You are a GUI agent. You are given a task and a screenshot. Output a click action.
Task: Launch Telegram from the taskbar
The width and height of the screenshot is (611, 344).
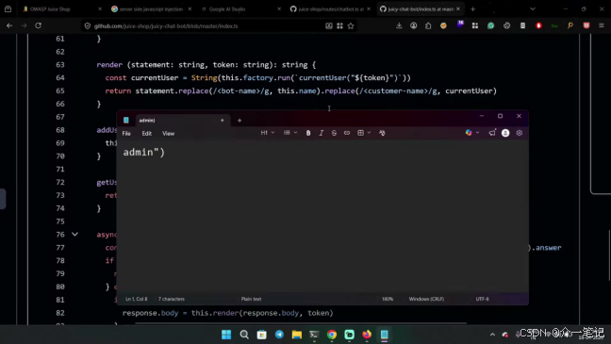279,335
